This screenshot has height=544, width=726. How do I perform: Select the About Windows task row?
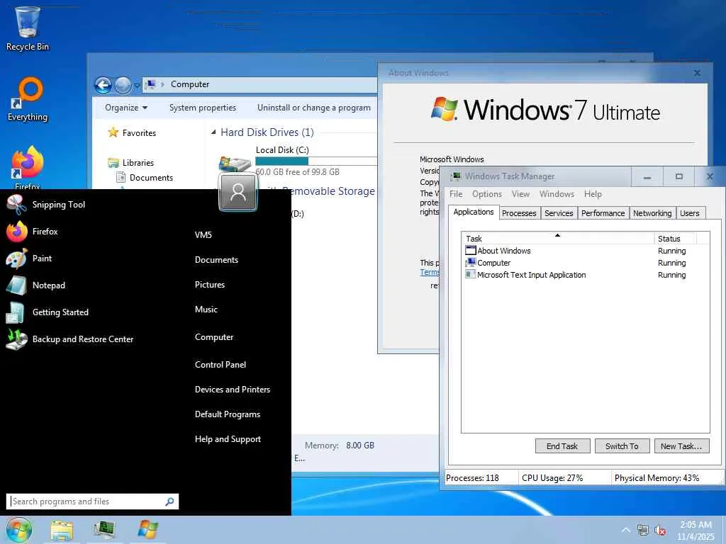click(585, 251)
